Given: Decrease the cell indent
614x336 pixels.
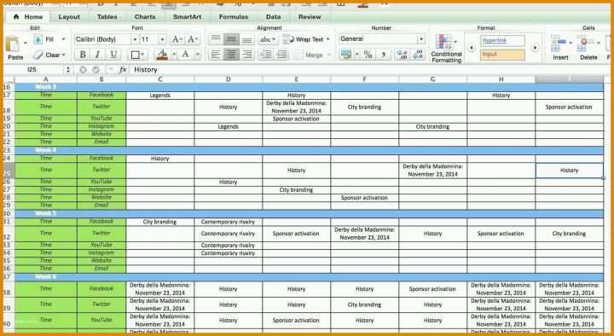Looking at the screenshot, I should (x=266, y=55).
